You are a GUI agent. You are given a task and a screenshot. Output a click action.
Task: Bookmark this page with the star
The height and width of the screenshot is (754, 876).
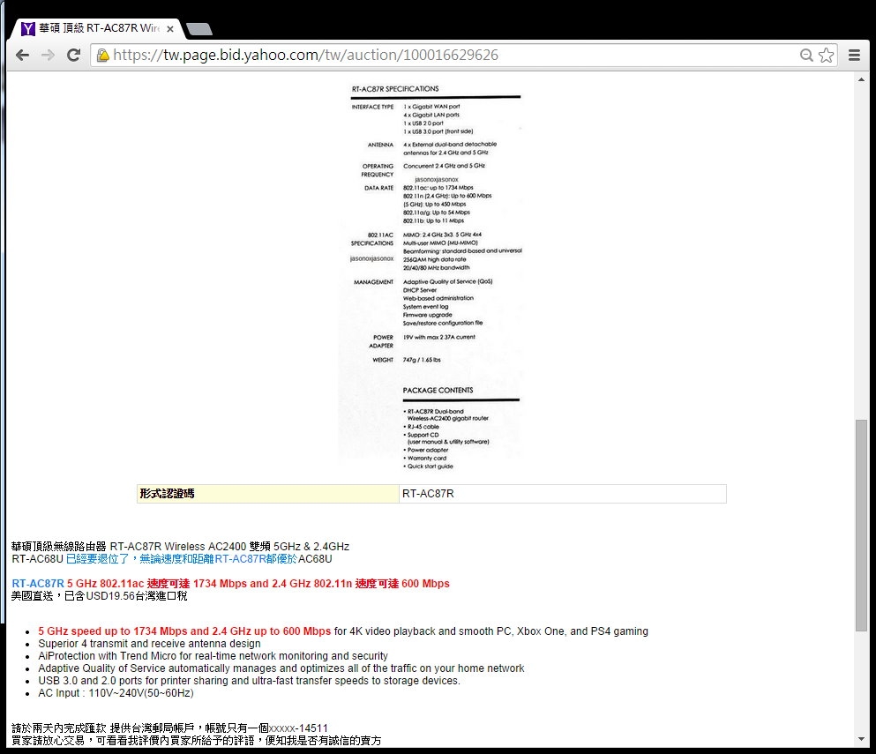point(826,55)
